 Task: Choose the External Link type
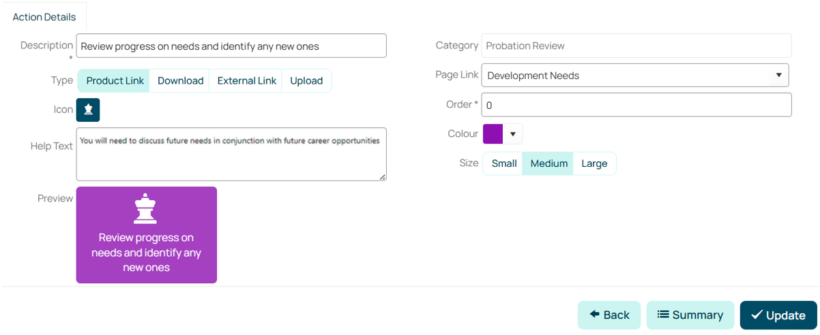pyautogui.click(x=246, y=80)
